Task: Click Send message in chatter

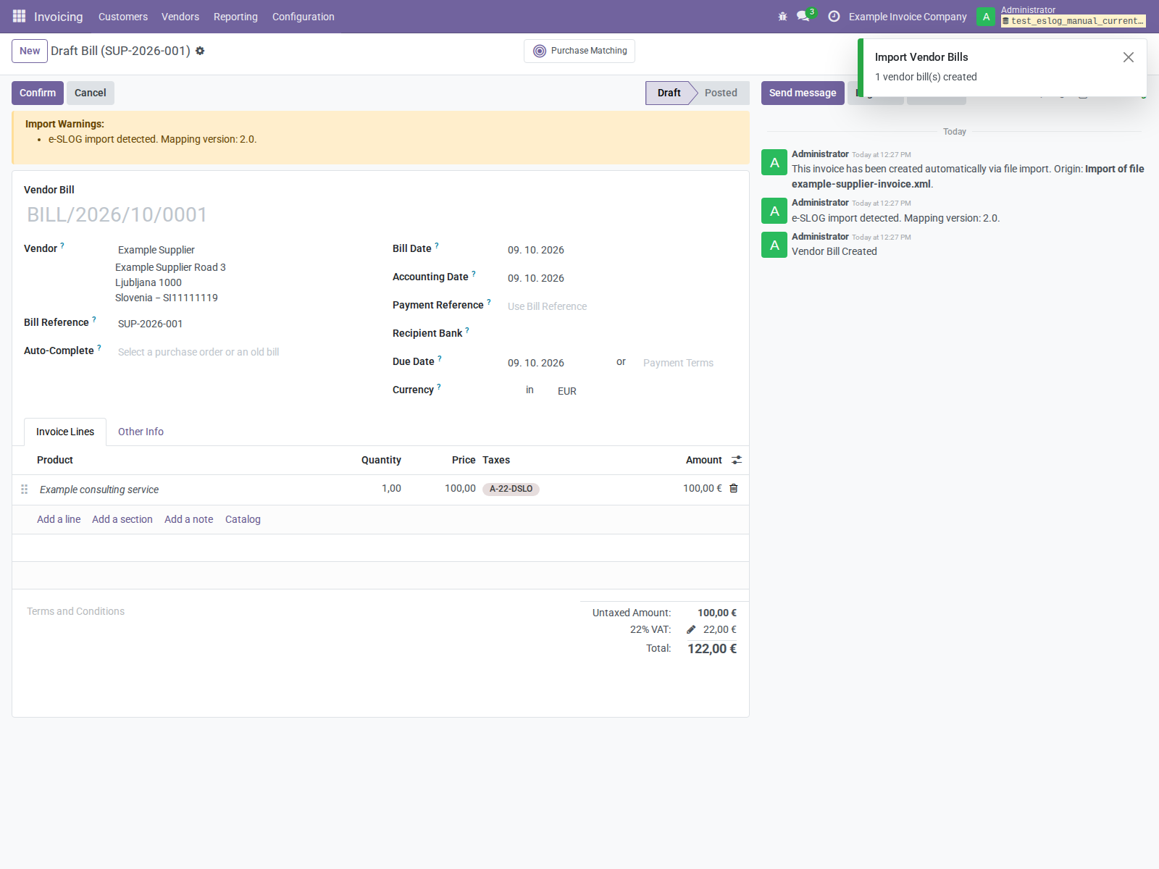Action: [803, 93]
